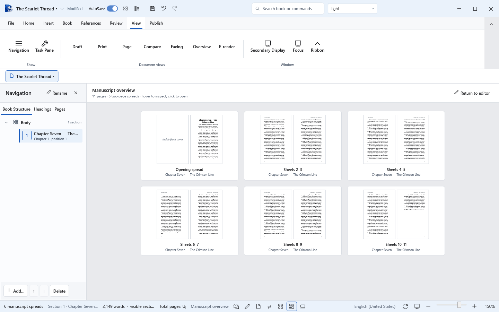Viewport: 499px width, 312px height.
Task: Click the Save disk icon
Action: pyautogui.click(x=152, y=9)
